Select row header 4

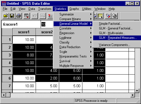pos(7,63)
